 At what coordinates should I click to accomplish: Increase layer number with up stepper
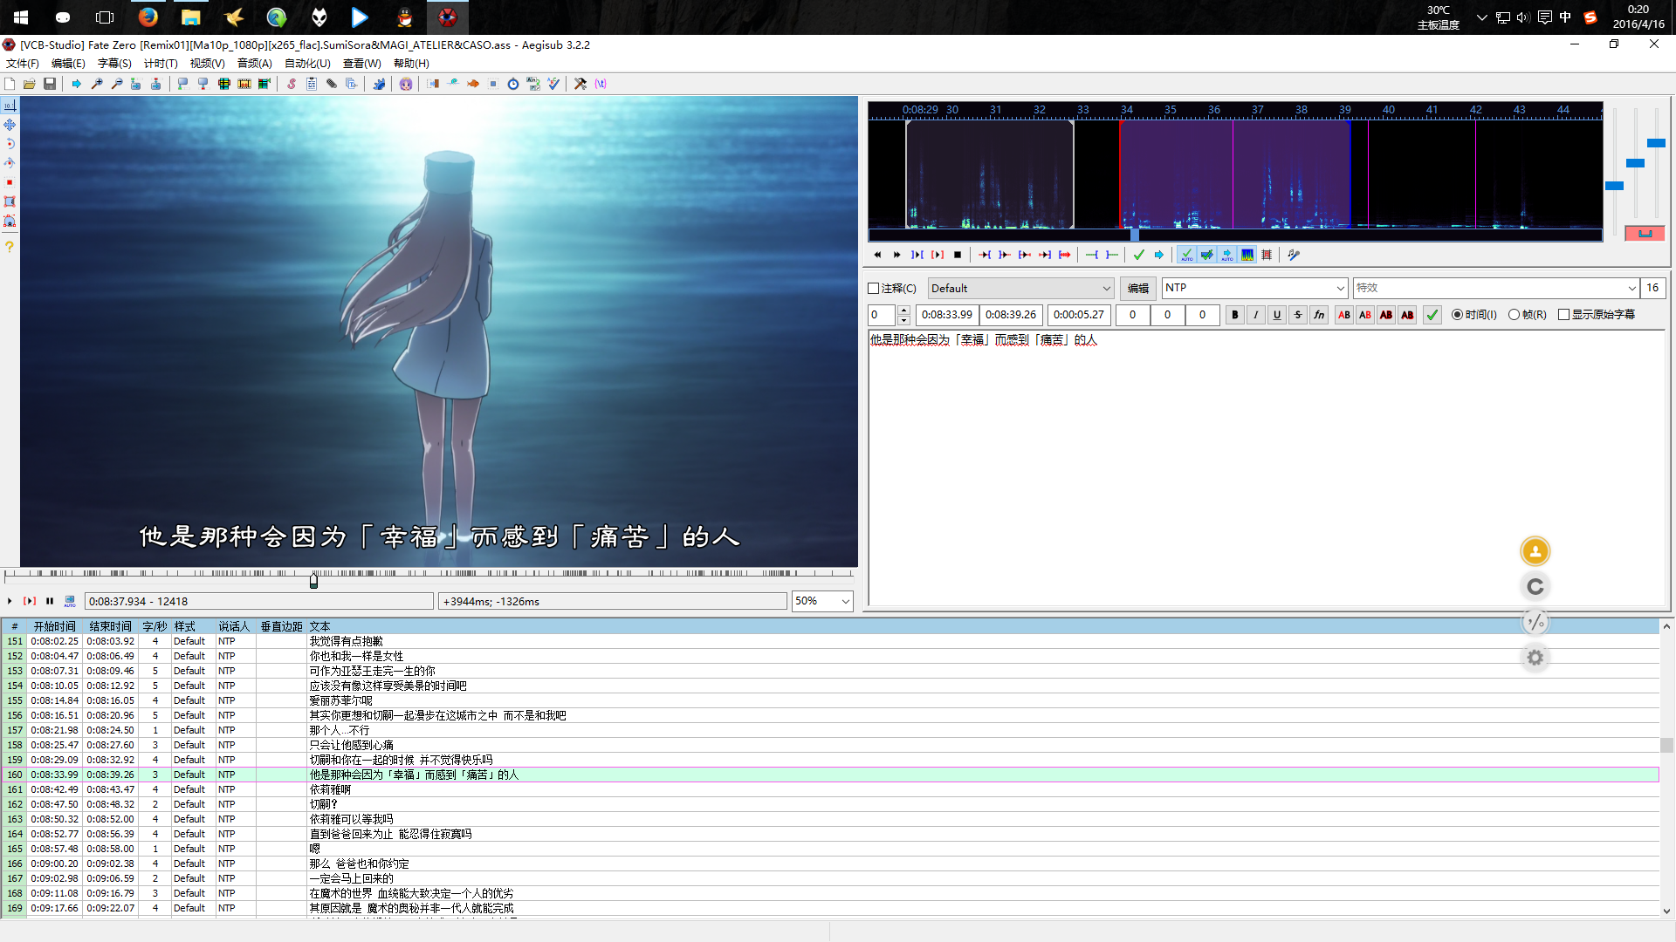point(903,311)
